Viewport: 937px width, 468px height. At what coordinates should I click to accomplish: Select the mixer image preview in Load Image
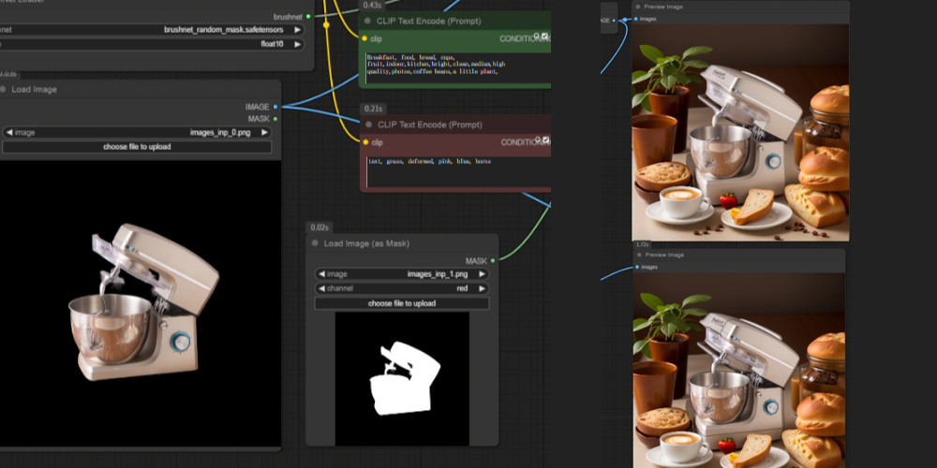click(x=141, y=303)
